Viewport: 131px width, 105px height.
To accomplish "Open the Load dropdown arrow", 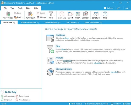I will tap(23, 17).
